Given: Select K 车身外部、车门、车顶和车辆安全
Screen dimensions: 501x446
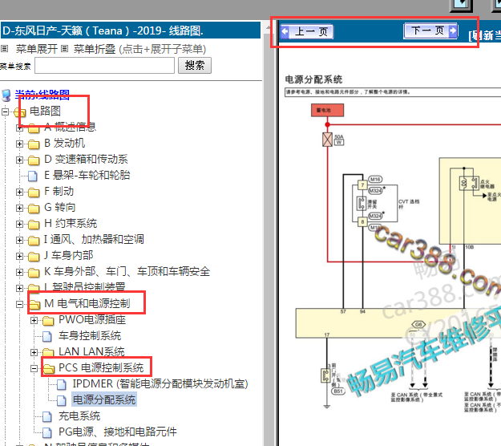Looking at the screenshot, I should [127, 271].
